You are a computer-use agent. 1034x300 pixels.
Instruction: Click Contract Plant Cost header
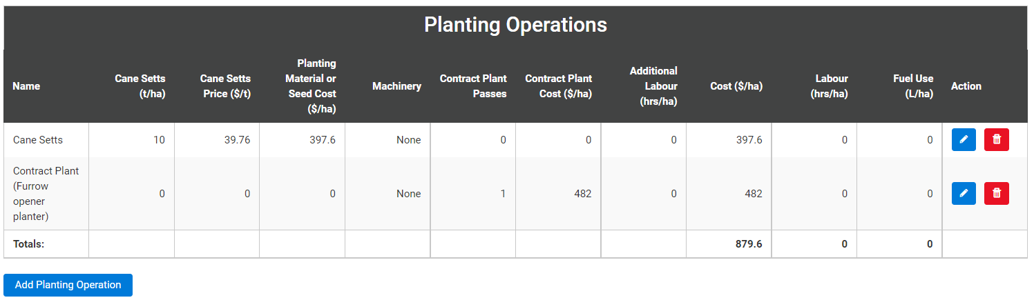pyautogui.click(x=558, y=86)
